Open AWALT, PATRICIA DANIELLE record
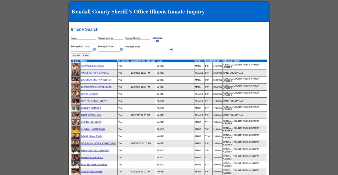Image resolution: width=338 pixels, height=175 pixels. [95, 73]
